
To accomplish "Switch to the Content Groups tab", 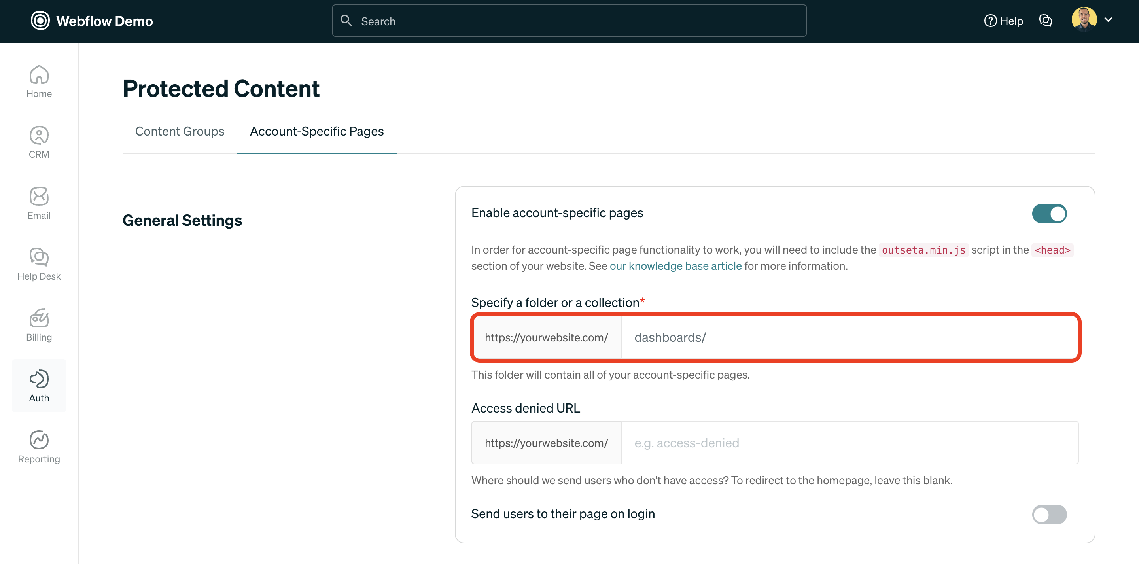I will (x=180, y=131).
